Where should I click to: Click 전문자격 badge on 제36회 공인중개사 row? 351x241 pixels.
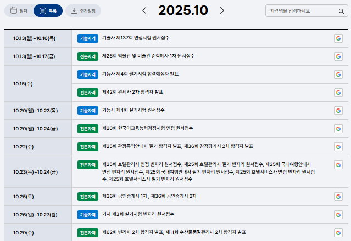click(x=88, y=197)
